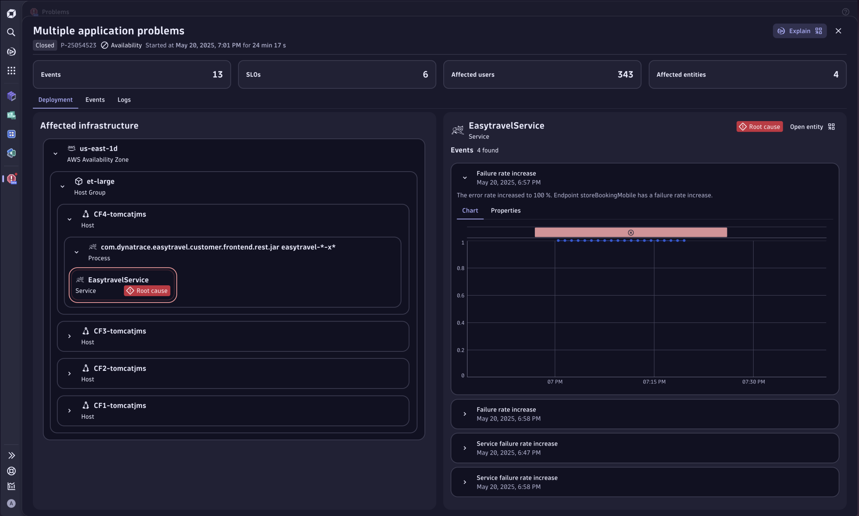The height and width of the screenshot is (516, 859).
Task: Switch to the Events tab
Action: pos(95,100)
